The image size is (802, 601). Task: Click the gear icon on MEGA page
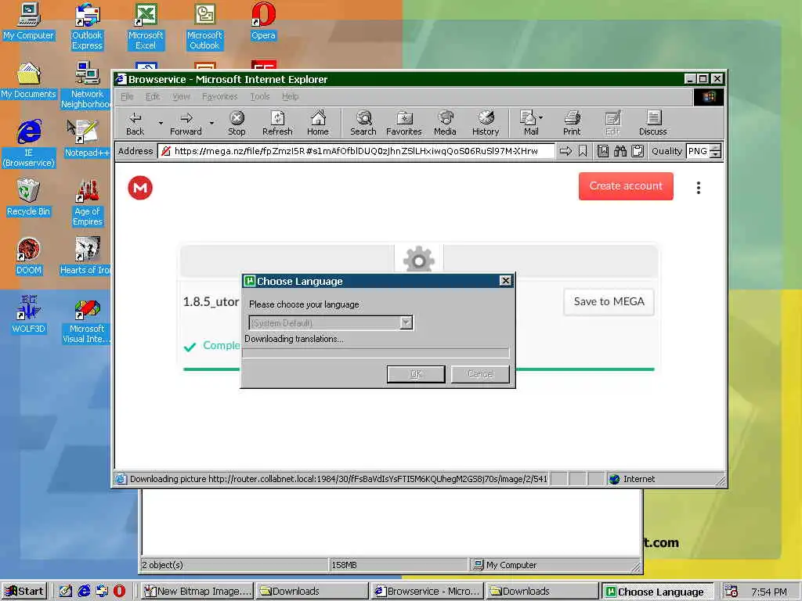coord(418,260)
